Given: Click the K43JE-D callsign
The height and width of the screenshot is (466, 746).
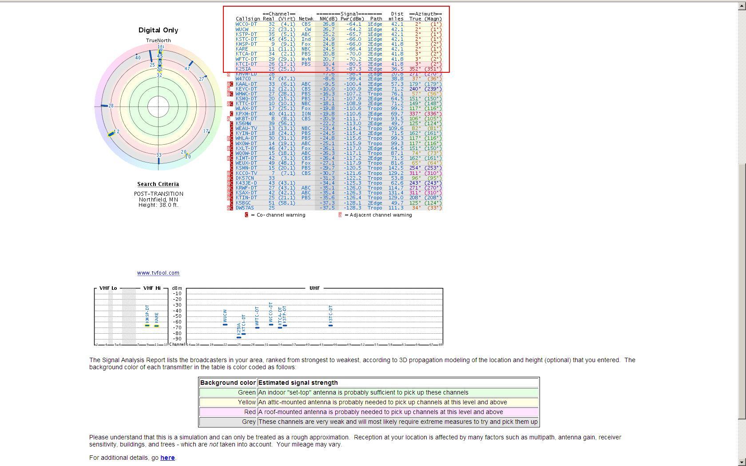Looking at the screenshot, I should (246, 183).
